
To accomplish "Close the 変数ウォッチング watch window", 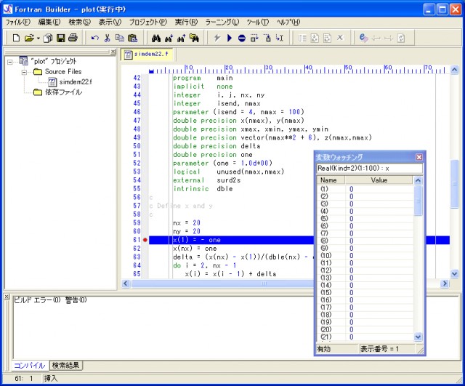I will point(418,157).
